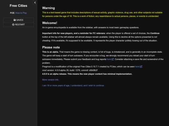Click the external-link icon after FCdev here
Image resolution: width=169 pixels, height=126 pixels.
tap(141, 67)
